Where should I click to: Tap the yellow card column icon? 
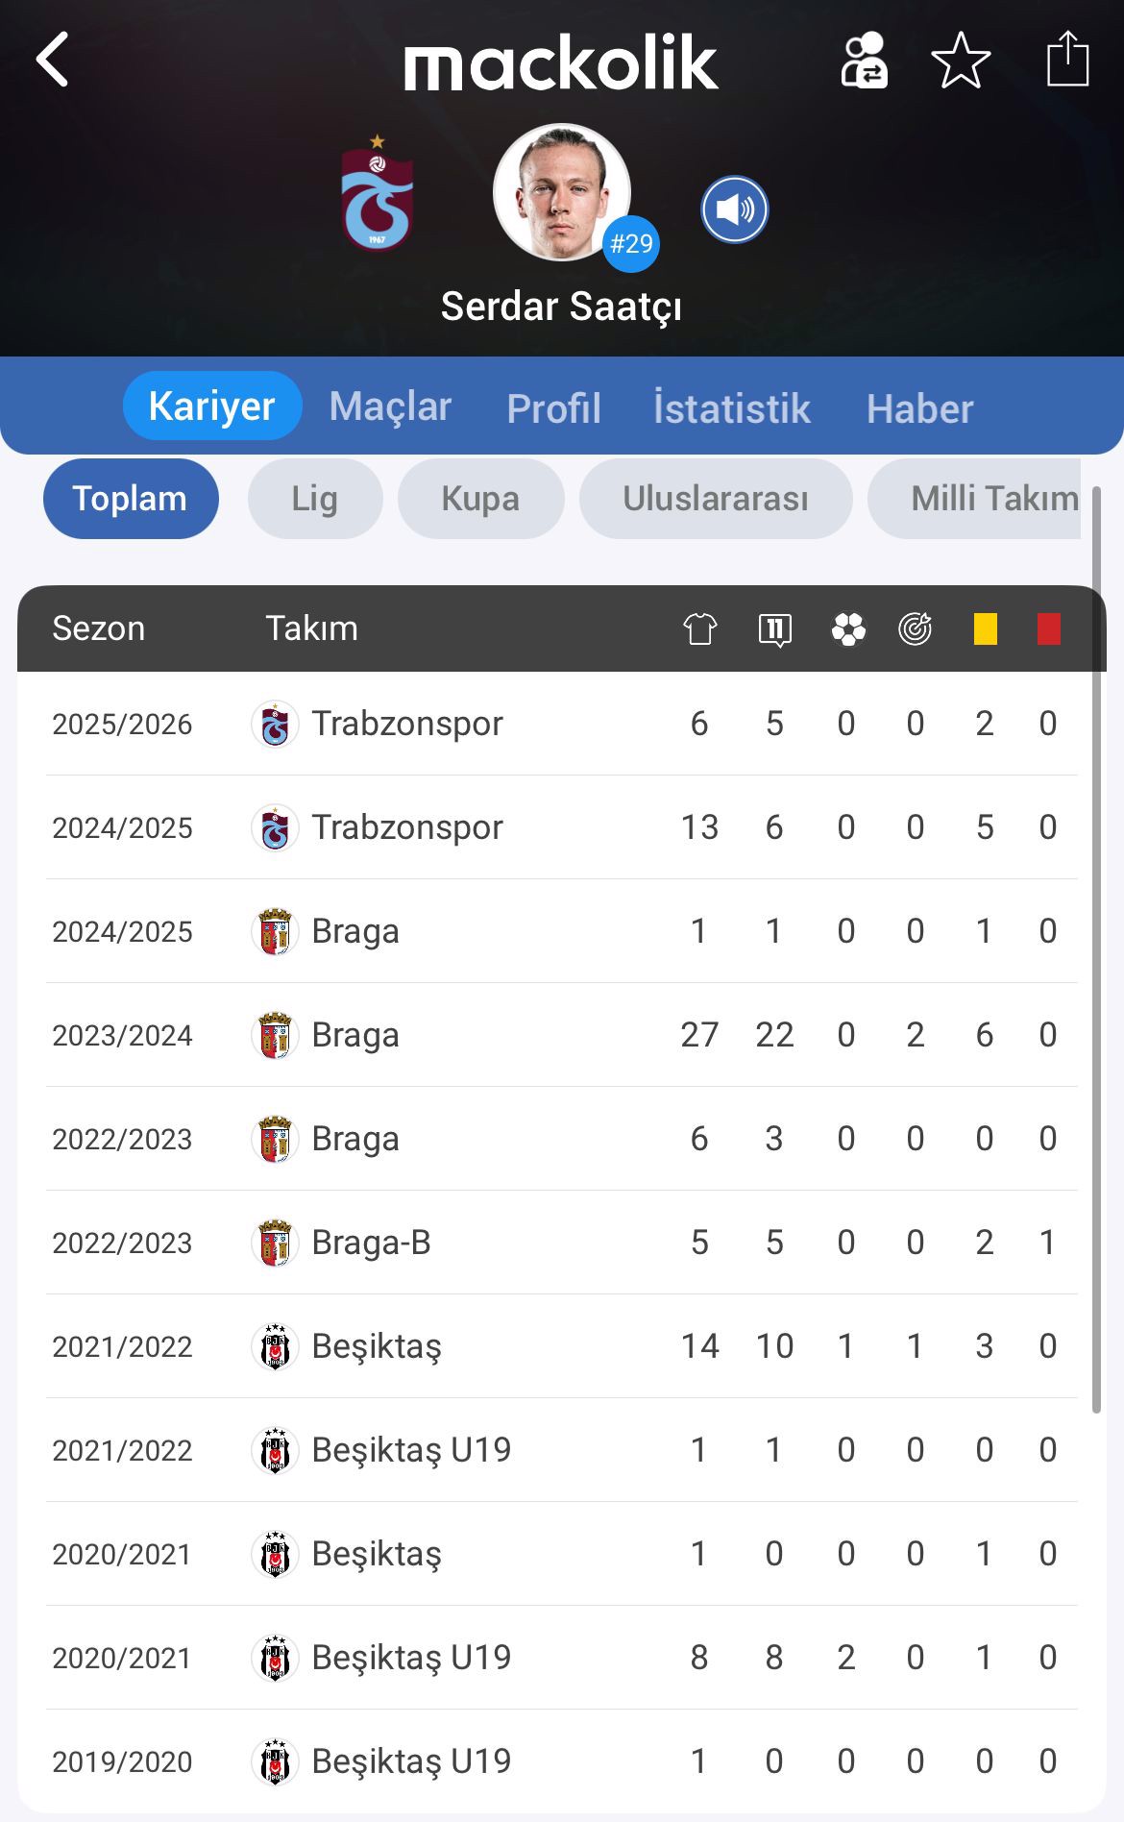pos(985,629)
